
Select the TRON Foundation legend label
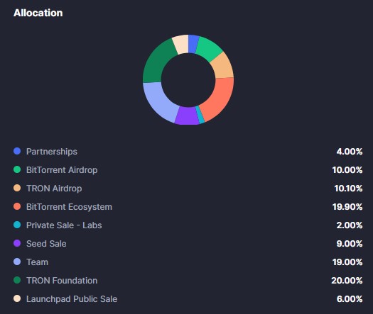pos(62,281)
